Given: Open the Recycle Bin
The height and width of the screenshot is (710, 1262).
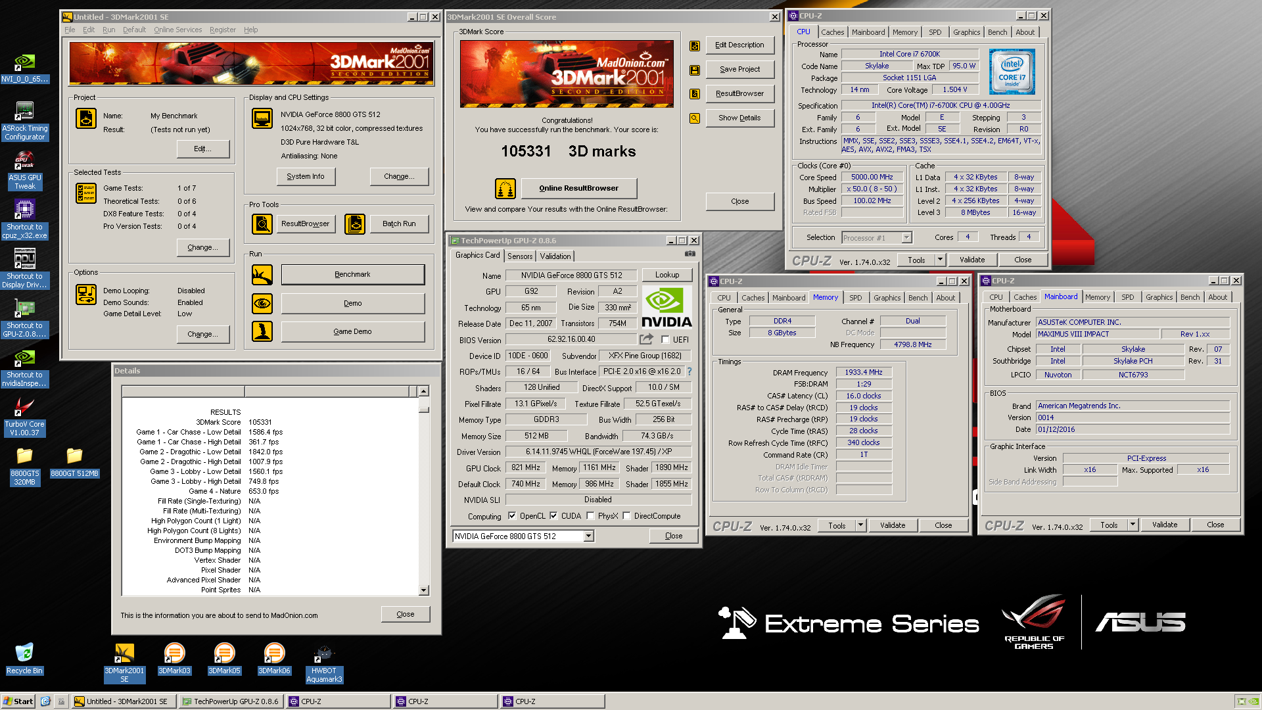Looking at the screenshot, I should coord(24,659).
